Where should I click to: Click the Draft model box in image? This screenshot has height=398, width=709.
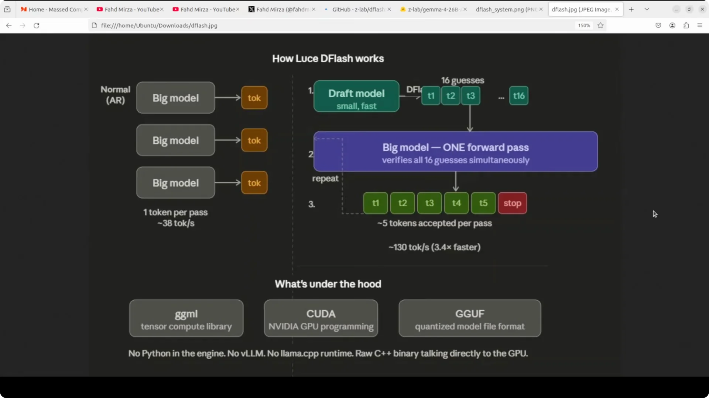click(356, 96)
